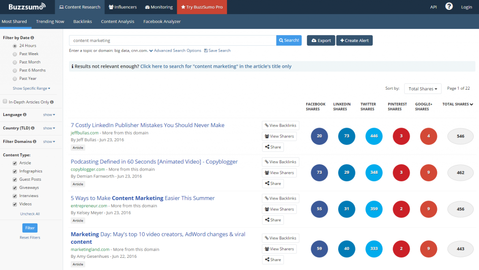Screen dimensions: 479x270
Task: Expand Advanced Search Options
Action: click(175, 50)
